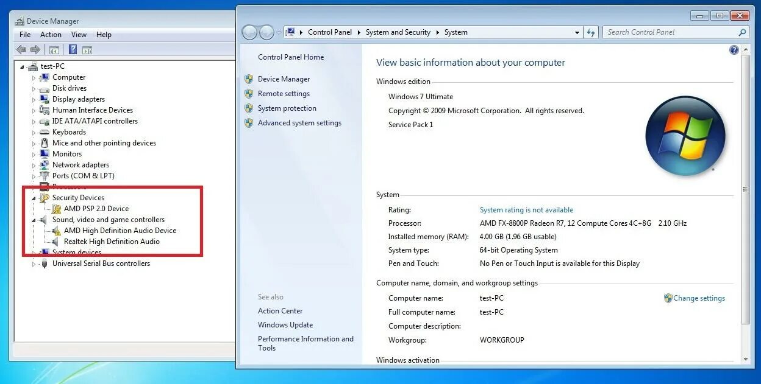Click the shield icon beside Advanced system settings

(249, 123)
